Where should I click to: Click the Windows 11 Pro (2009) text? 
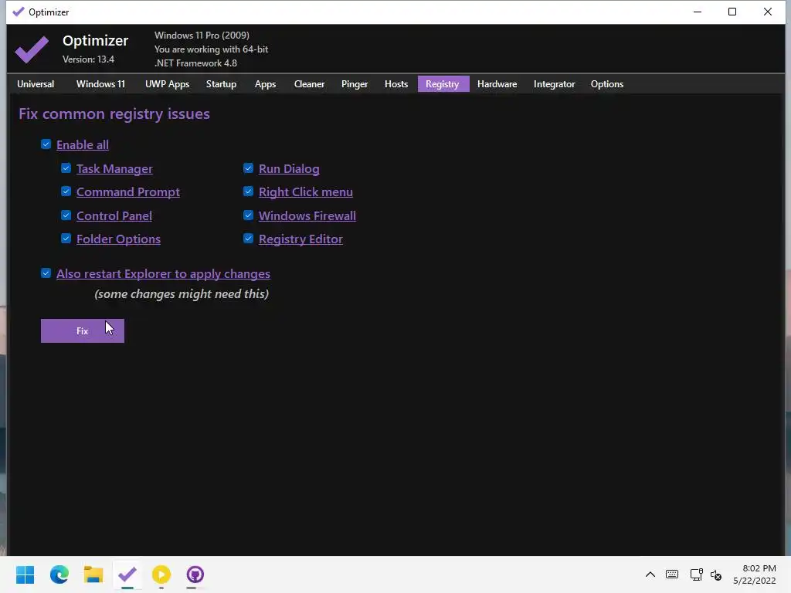pos(202,36)
